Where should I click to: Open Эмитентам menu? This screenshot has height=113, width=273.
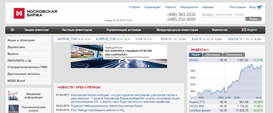[220, 30]
